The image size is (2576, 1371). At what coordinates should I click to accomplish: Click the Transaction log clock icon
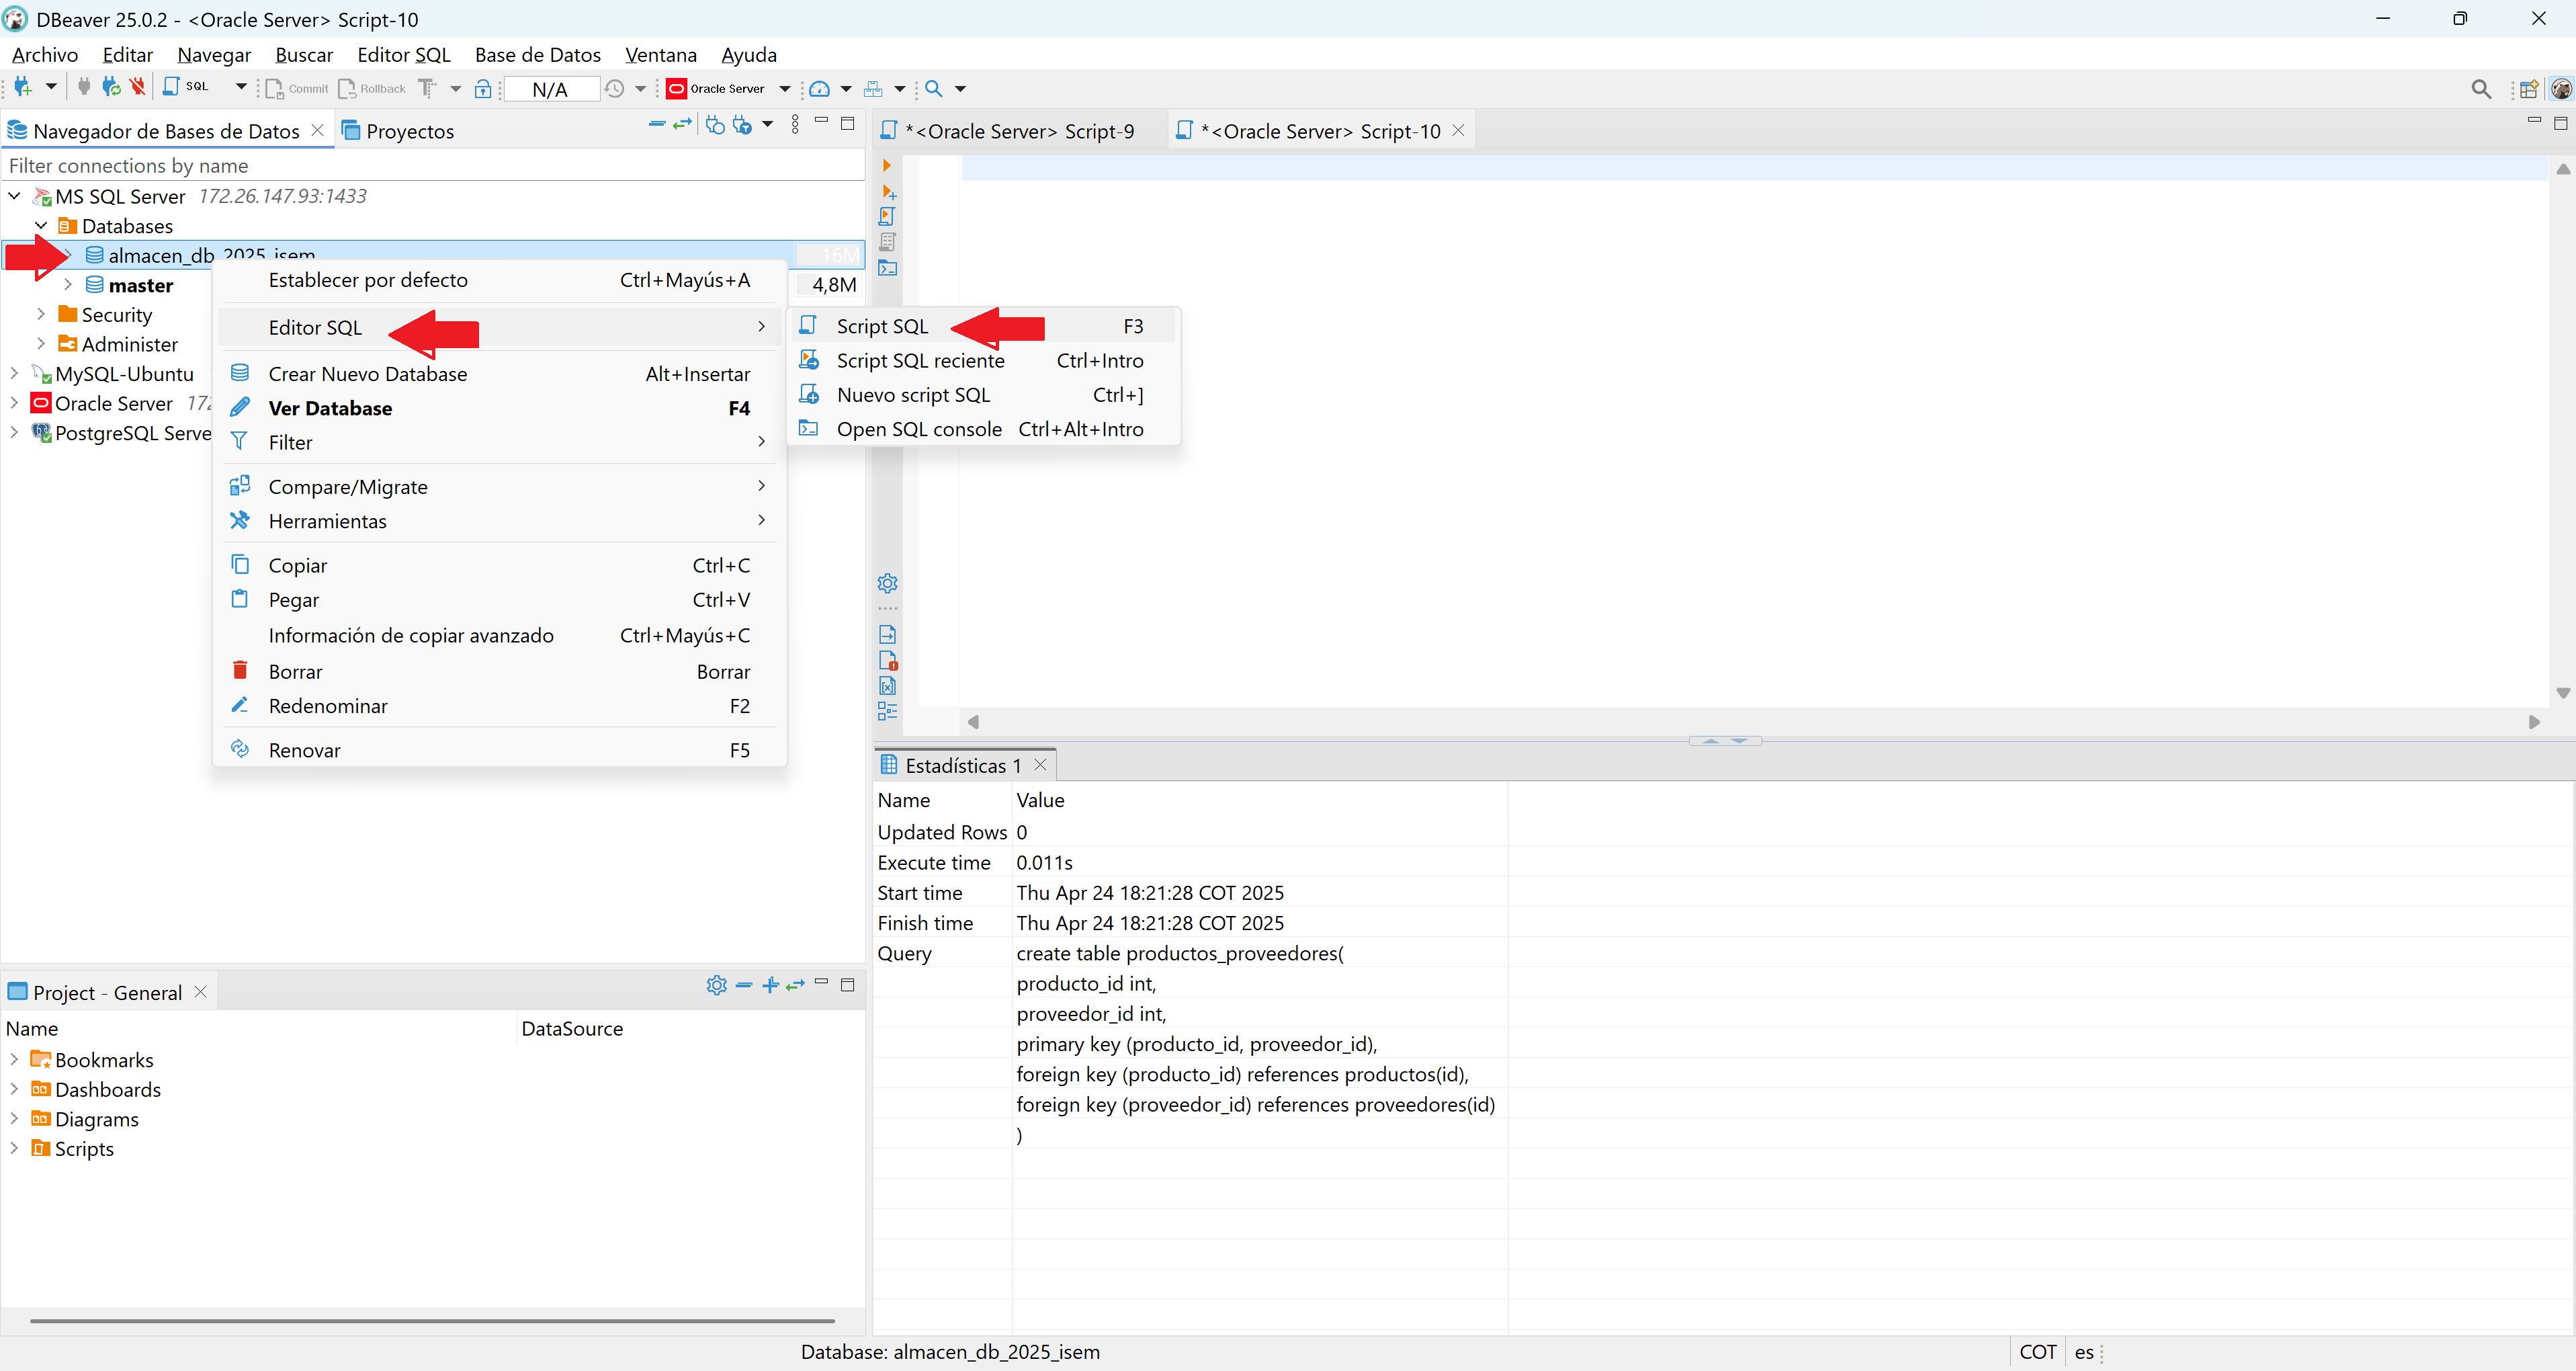point(615,89)
